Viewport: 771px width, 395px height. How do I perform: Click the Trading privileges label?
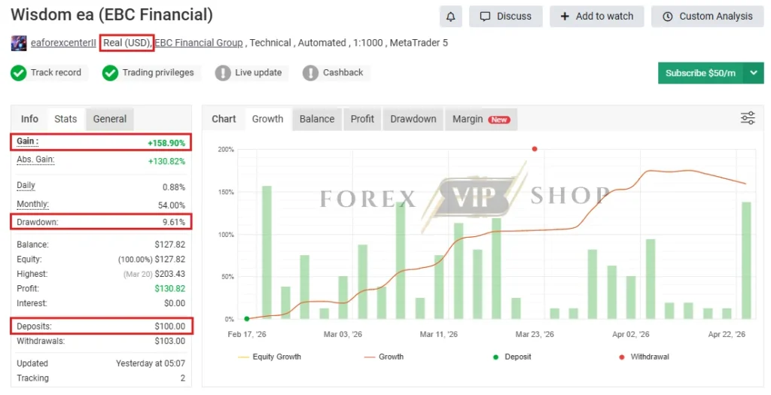(x=158, y=73)
